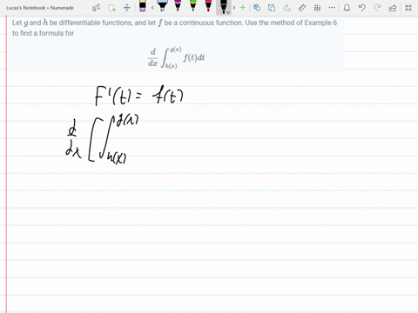The width and height of the screenshot is (418, 313).
Task: Click the ink to math tool
Action: [287, 8]
